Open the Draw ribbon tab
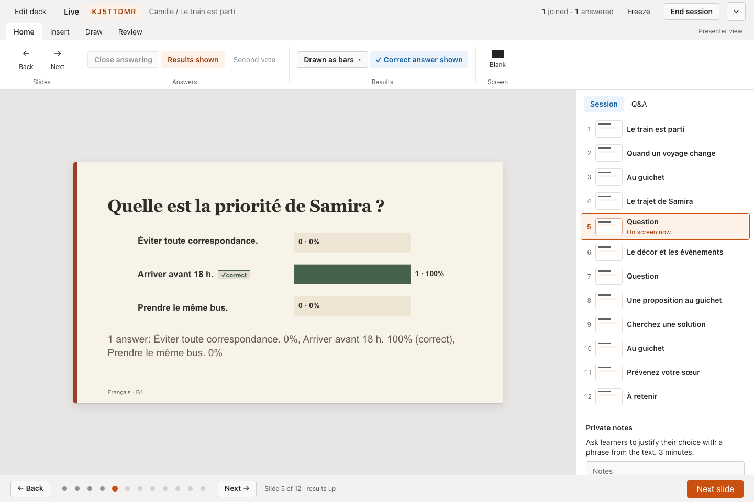The image size is (754, 502). click(x=94, y=32)
